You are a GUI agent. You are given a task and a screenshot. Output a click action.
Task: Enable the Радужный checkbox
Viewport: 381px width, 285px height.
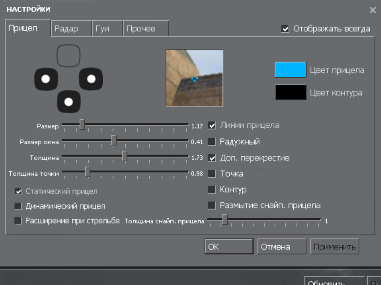212,142
